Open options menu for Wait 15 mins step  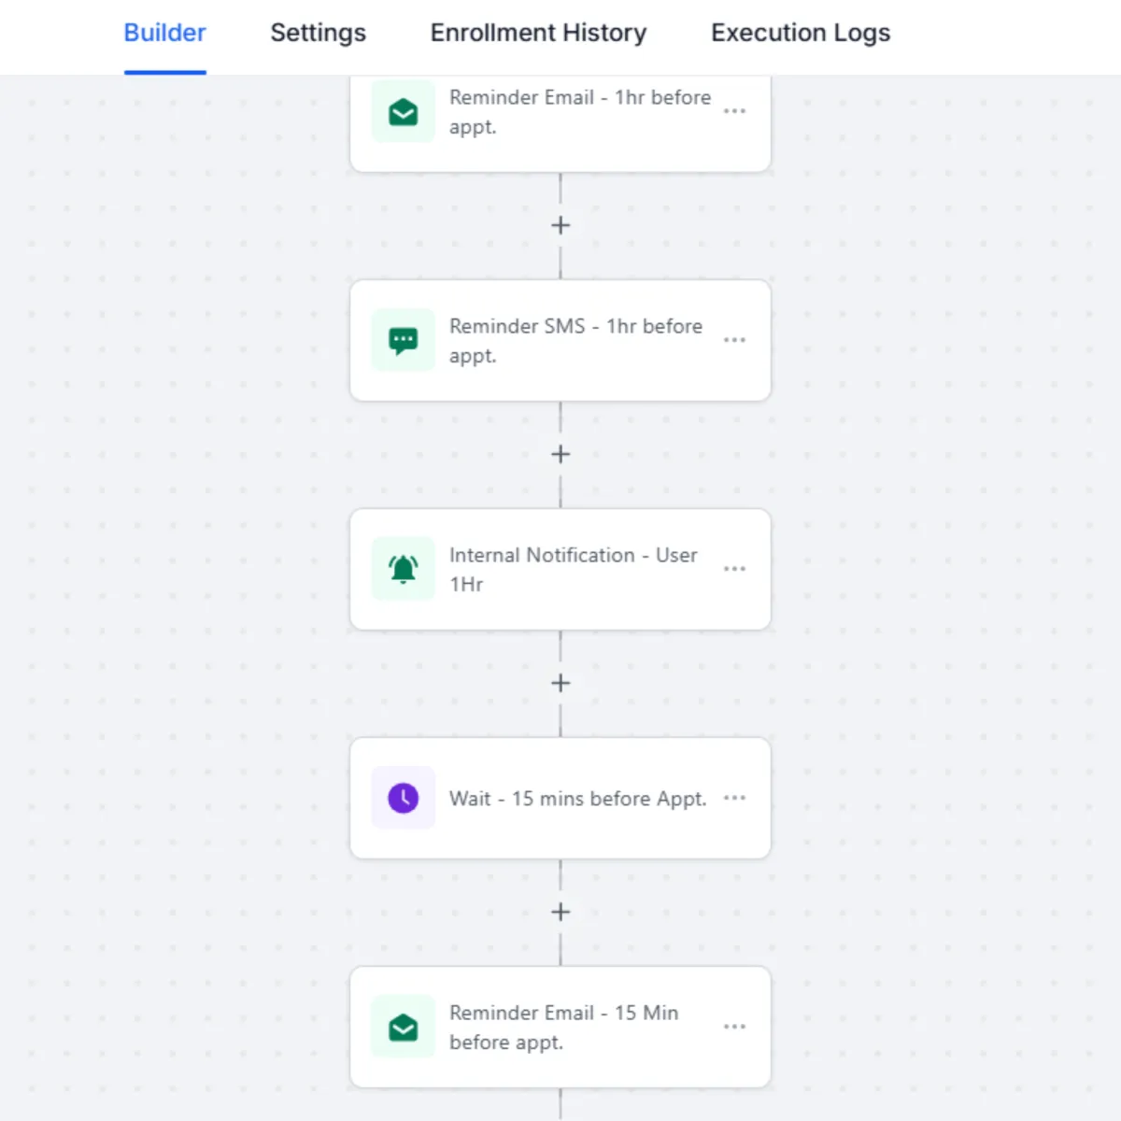[734, 798]
